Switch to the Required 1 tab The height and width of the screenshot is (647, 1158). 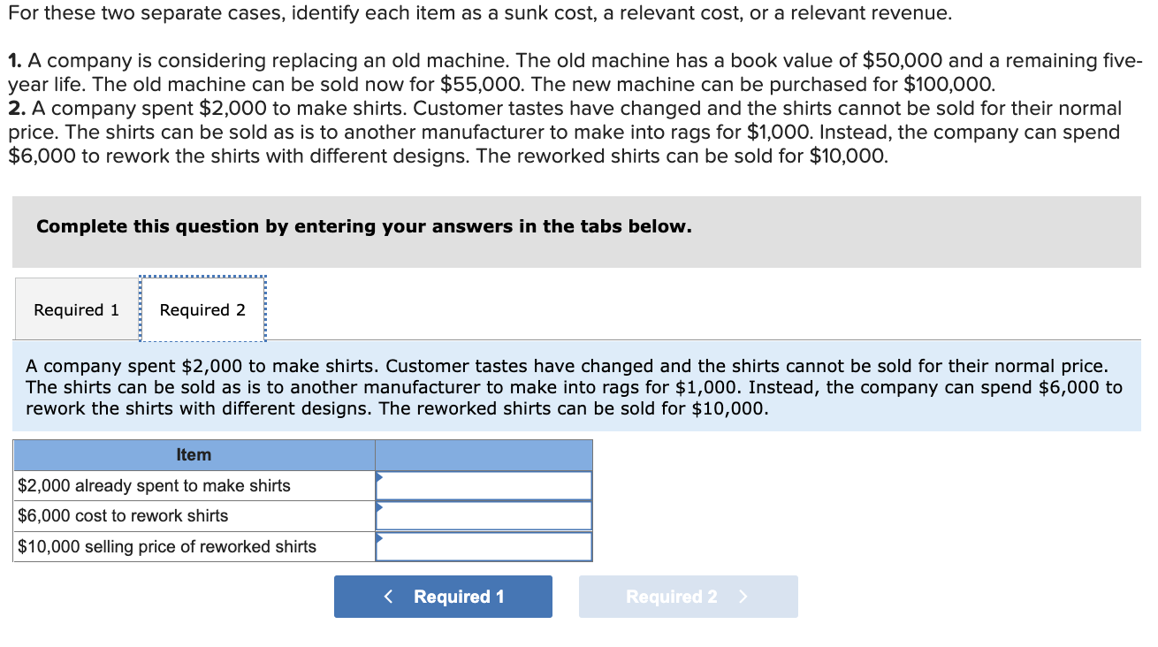pyautogui.click(x=76, y=309)
